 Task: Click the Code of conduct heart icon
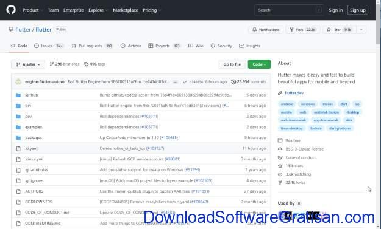coord(280,157)
